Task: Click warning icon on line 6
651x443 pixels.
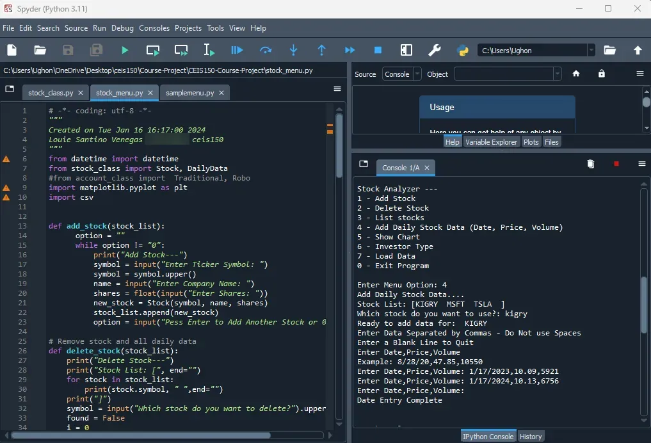Action: 6,159
